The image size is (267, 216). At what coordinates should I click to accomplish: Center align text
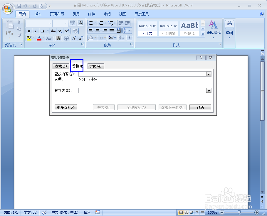tap(98, 31)
